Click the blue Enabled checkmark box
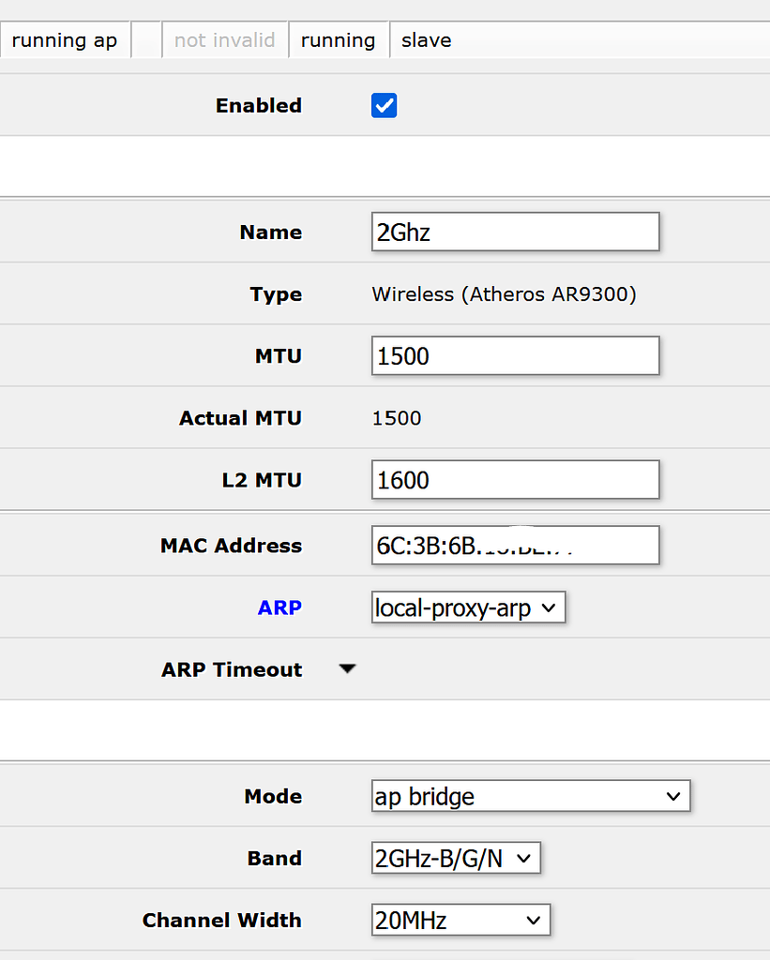The image size is (770, 960). point(384,106)
